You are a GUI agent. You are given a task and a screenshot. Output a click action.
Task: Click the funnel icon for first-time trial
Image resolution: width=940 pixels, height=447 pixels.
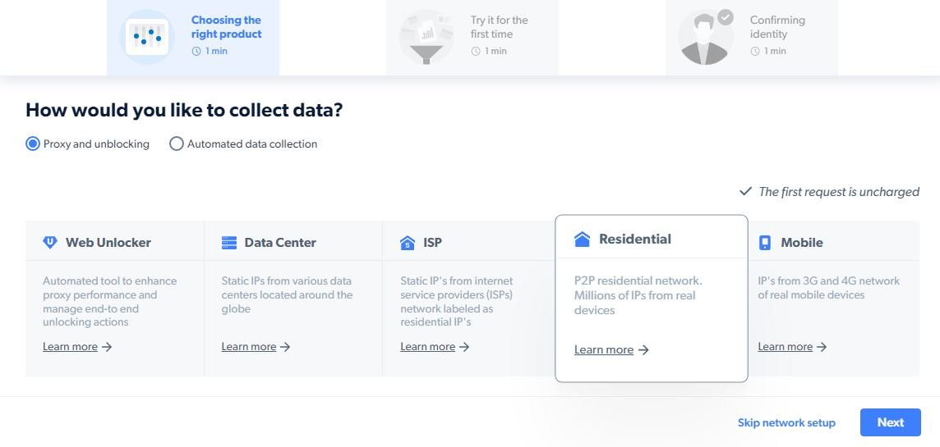tap(426, 37)
